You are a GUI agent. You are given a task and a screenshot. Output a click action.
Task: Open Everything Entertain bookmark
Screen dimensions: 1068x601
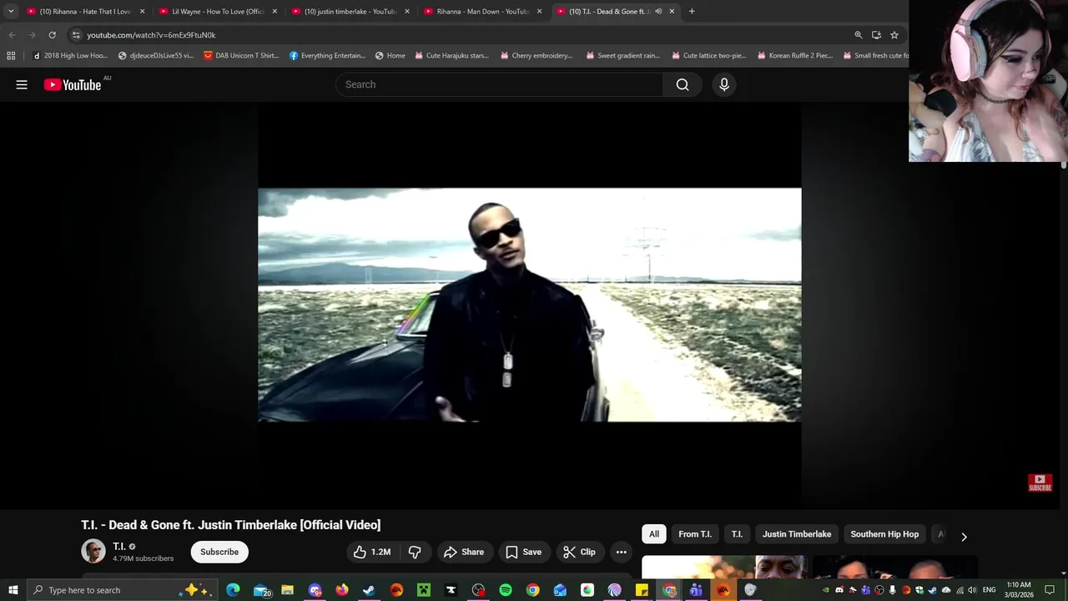coord(327,56)
